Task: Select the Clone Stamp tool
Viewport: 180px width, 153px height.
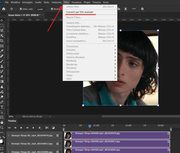Action: coord(2,66)
